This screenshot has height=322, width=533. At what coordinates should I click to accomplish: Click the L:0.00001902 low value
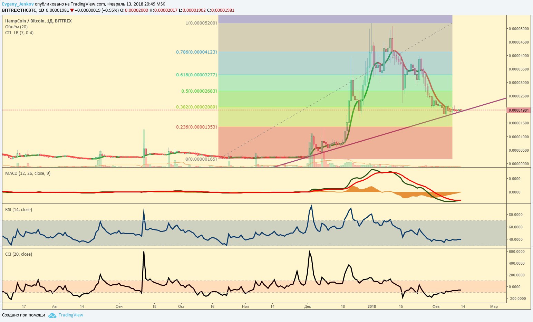(192, 10)
